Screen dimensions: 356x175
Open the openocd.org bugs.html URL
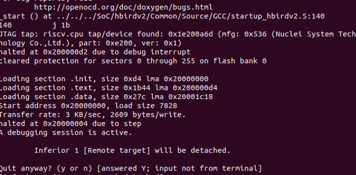pos(123,8)
